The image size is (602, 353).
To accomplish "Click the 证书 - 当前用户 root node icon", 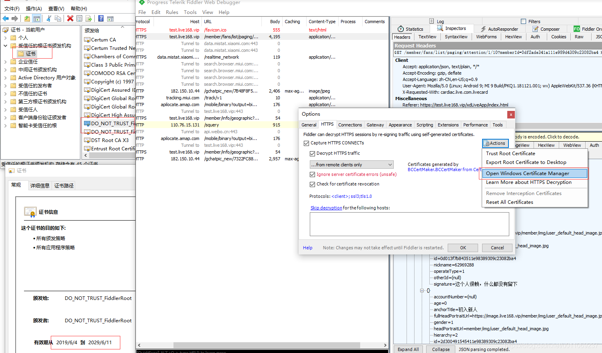I will tap(6, 30).
